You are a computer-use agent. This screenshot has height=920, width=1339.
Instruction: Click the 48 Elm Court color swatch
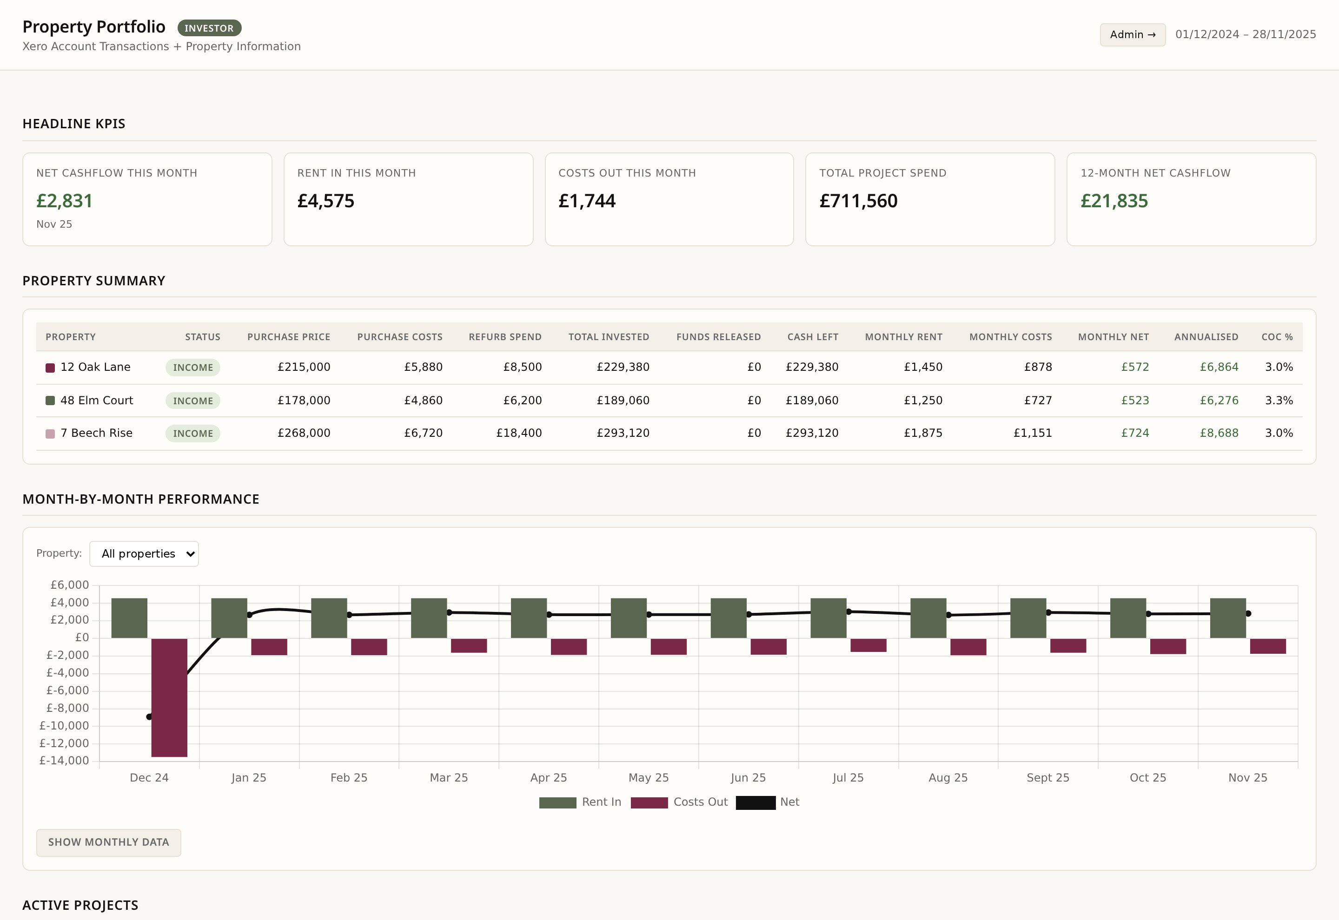tap(50, 400)
